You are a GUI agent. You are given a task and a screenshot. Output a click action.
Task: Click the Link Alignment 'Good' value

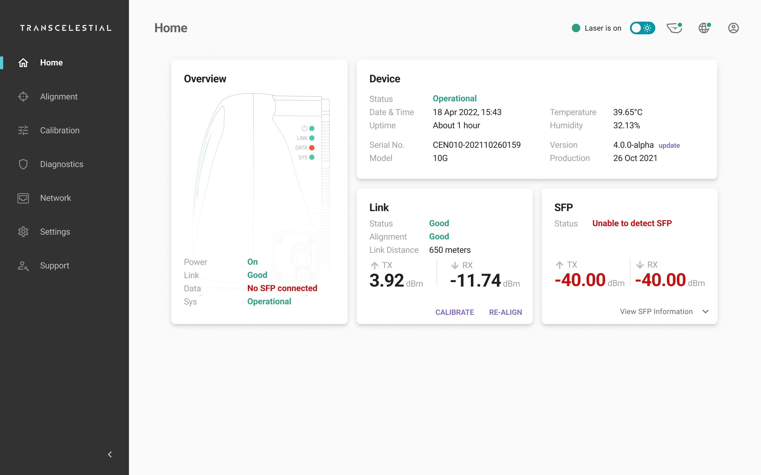[x=439, y=236]
